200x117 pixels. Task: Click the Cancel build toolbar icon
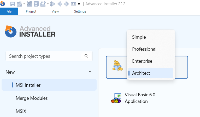(x=30, y=4)
